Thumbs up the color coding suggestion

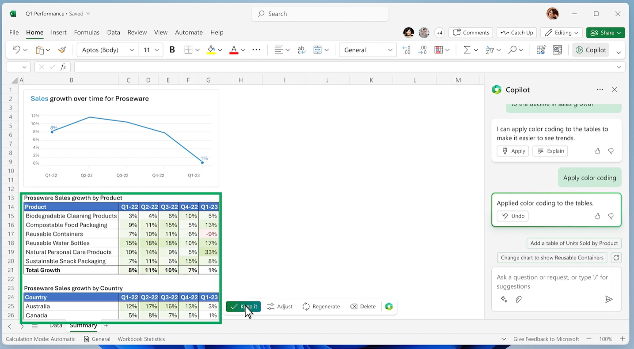[597, 151]
